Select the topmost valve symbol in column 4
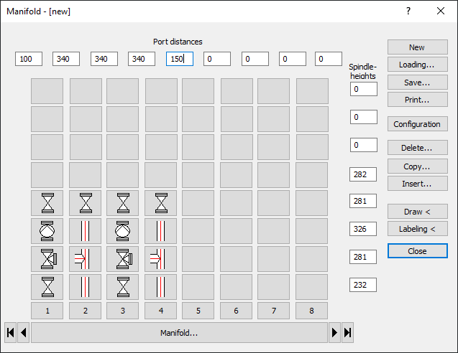The image size is (458, 353). point(160,203)
